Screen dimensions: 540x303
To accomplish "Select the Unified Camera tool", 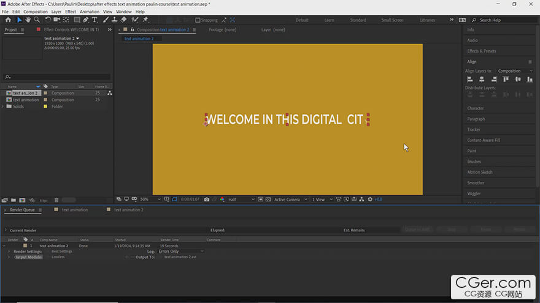I will [x=57, y=20].
